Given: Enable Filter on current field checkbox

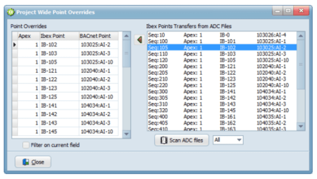Looking at the screenshot, I should click(26, 145).
